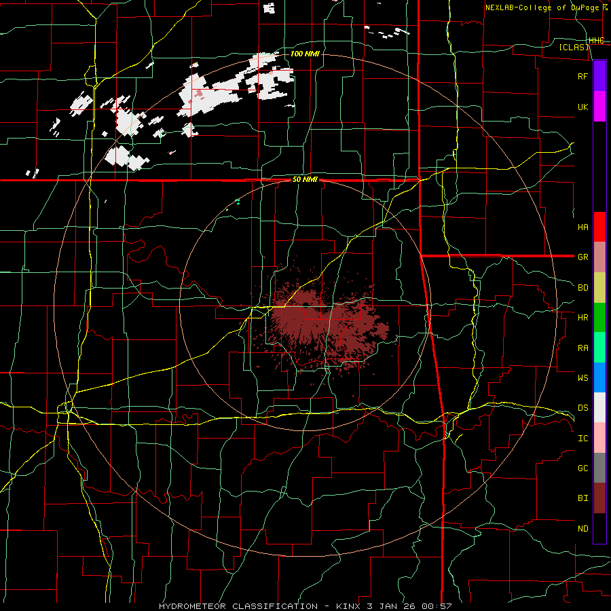Click the WS legend label
This screenshot has width=611, height=611.
pos(582,377)
